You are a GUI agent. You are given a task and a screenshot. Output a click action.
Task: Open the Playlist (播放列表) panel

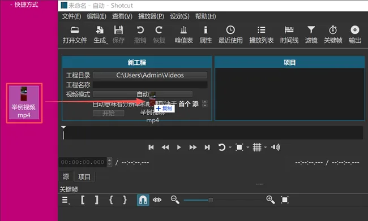261,34
